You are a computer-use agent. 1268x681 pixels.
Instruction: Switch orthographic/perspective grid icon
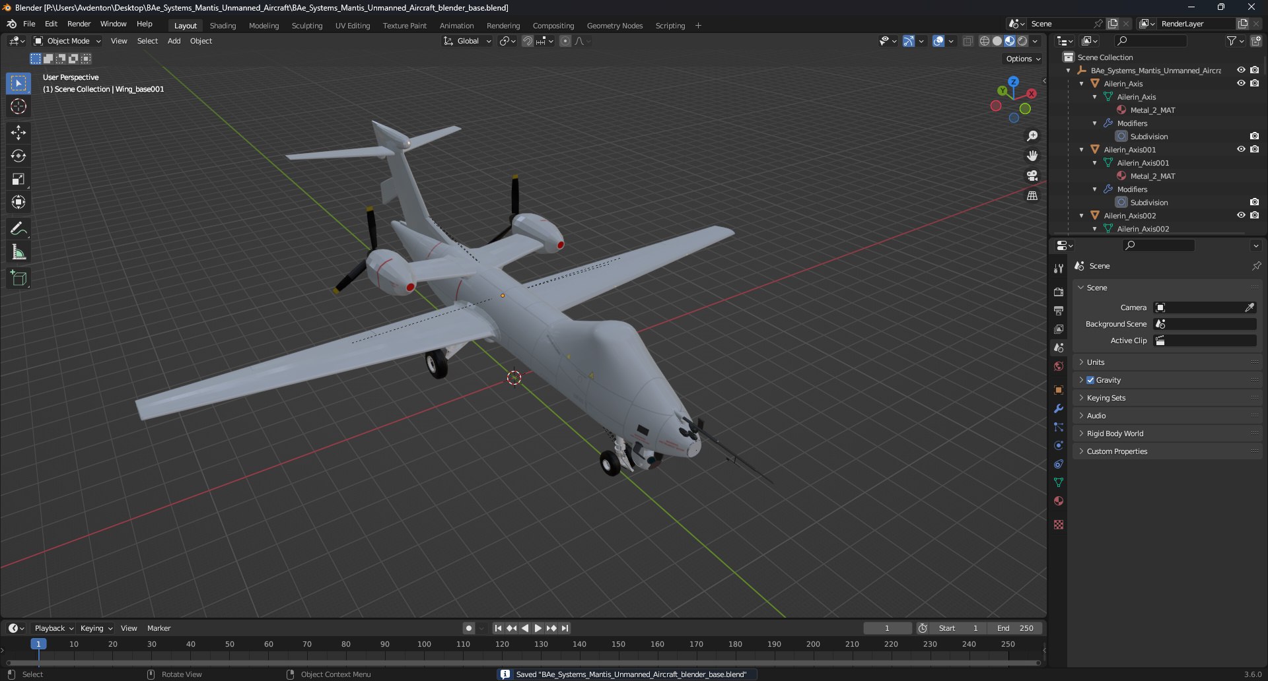tap(1032, 195)
